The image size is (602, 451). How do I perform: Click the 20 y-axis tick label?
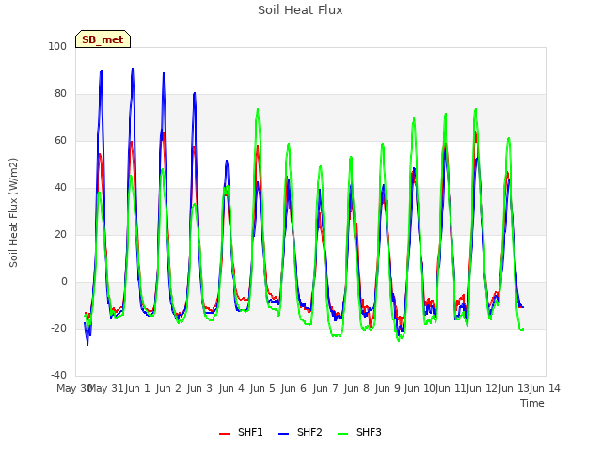[60, 234]
